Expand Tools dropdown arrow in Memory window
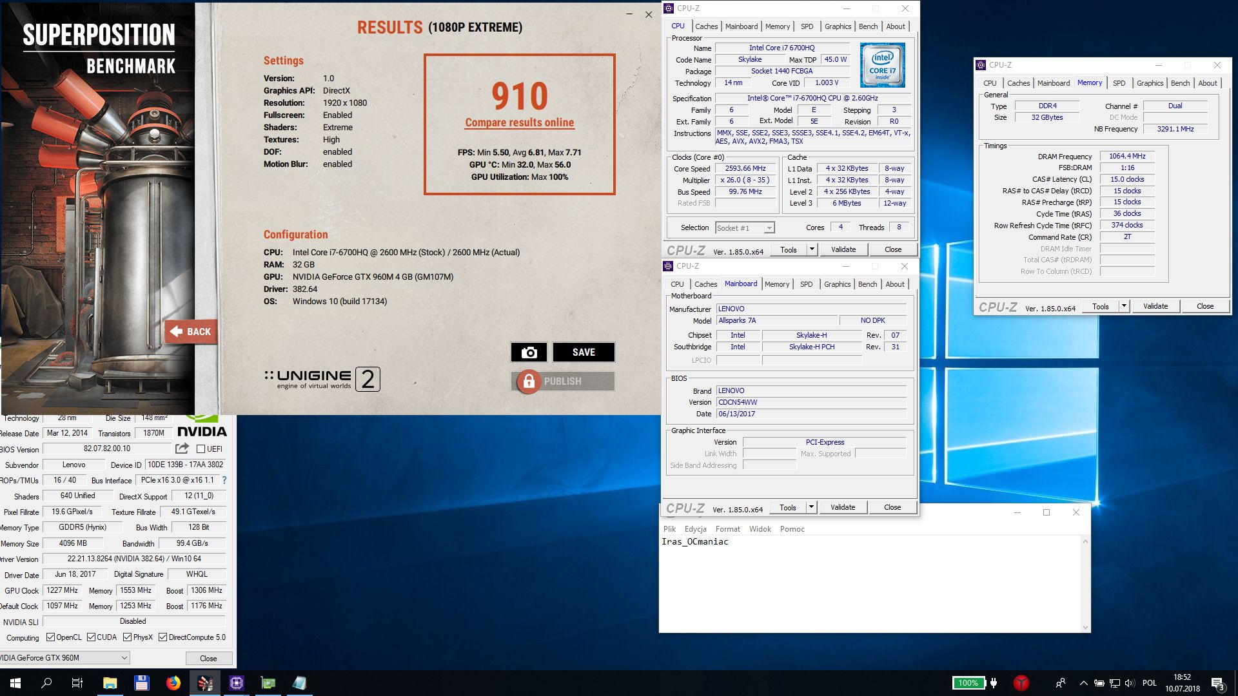1238x696 pixels. pyautogui.click(x=1124, y=306)
